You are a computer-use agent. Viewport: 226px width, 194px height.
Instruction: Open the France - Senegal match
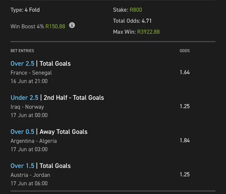click(x=31, y=73)
